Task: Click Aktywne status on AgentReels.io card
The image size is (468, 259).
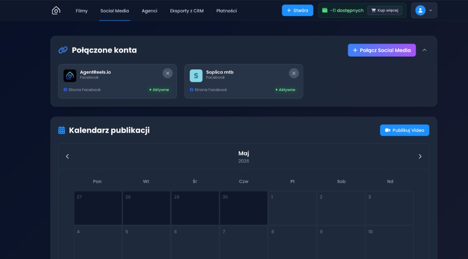Action: (x=159, y=90)
